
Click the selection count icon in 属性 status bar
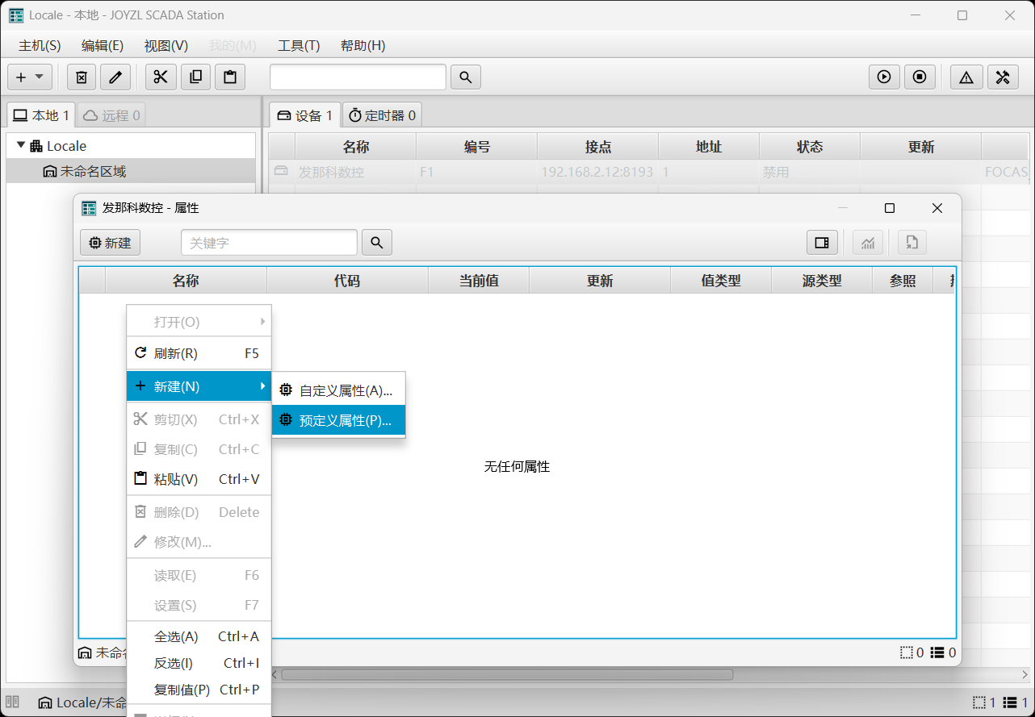pos(907,652)
